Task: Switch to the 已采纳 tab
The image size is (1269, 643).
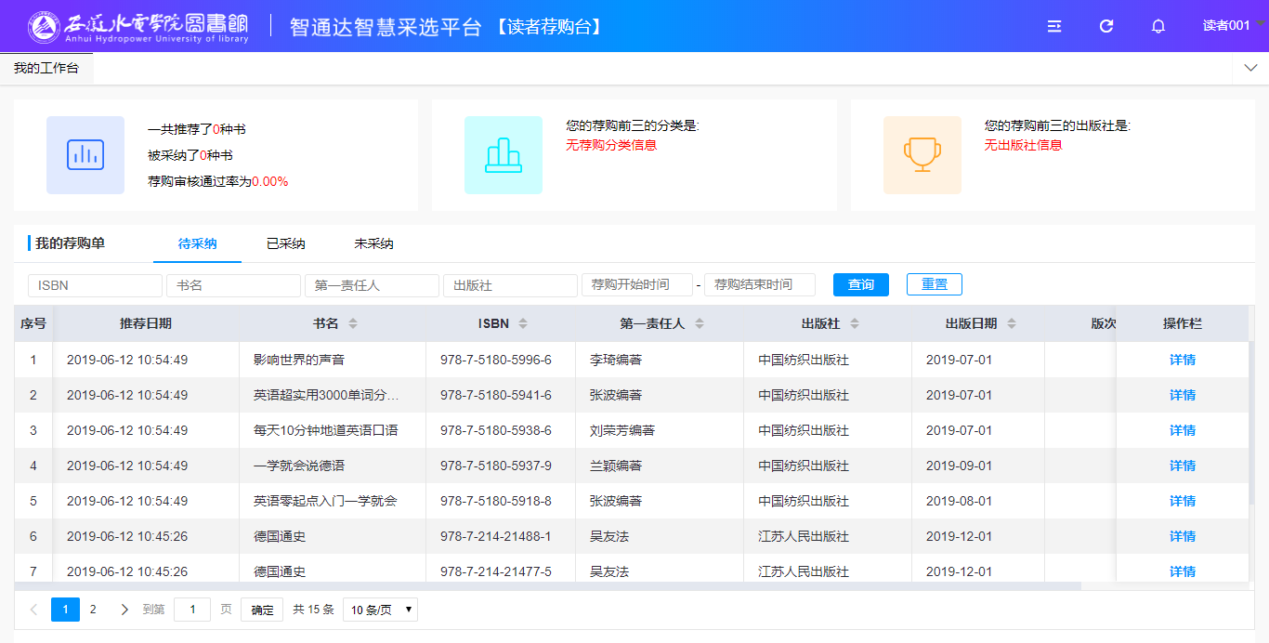Action: [x=285, y=243]
